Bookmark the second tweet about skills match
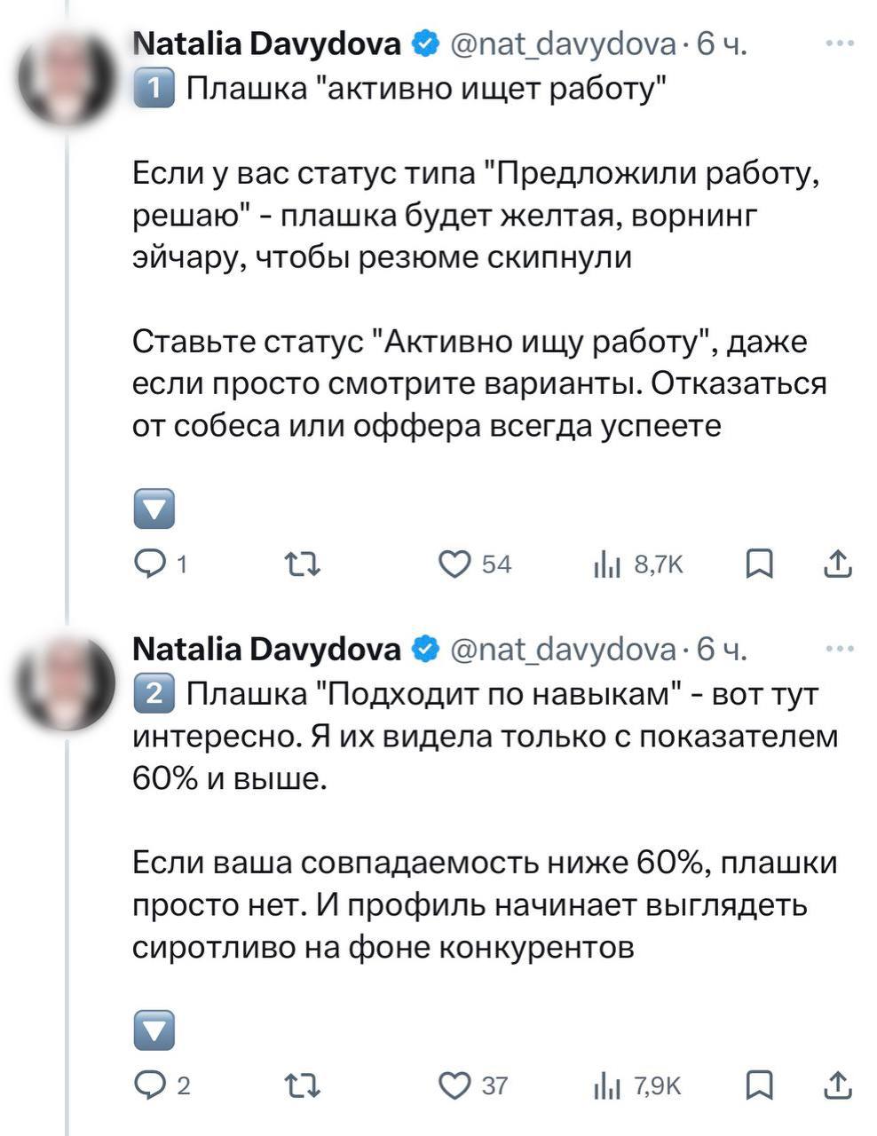Screen dimensions: 877x1136 759,1085
